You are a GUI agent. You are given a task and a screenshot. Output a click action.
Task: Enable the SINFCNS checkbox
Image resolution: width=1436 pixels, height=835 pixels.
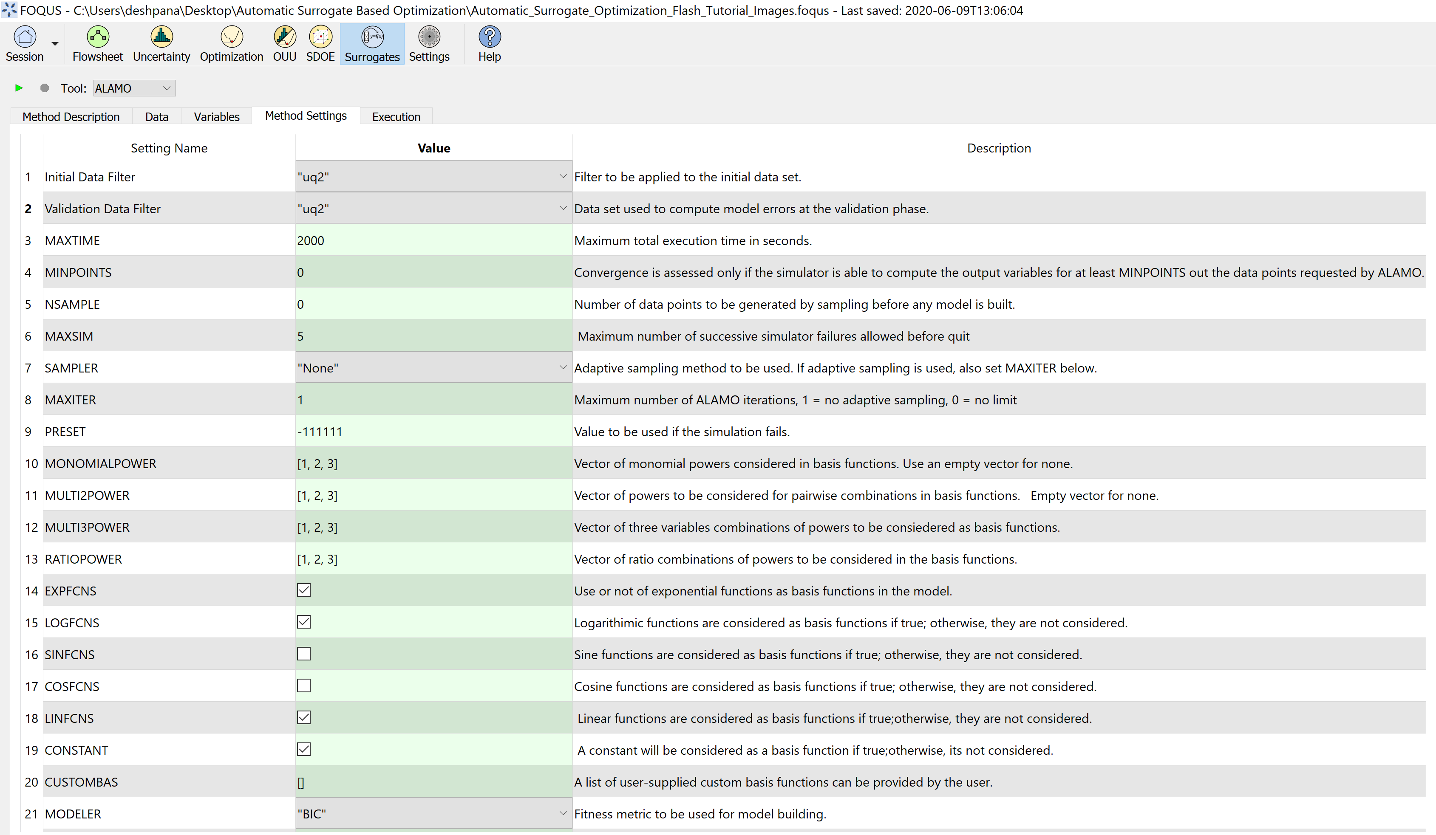click(x=304, y=654)
